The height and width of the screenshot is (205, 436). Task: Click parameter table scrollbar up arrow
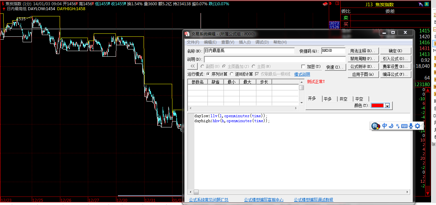tap(302, 82)
